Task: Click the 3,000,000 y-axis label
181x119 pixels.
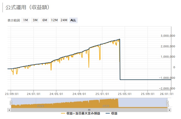Action: point(167,36)
